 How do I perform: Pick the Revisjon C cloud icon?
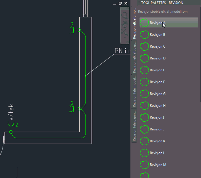click(x=145, y=46)
